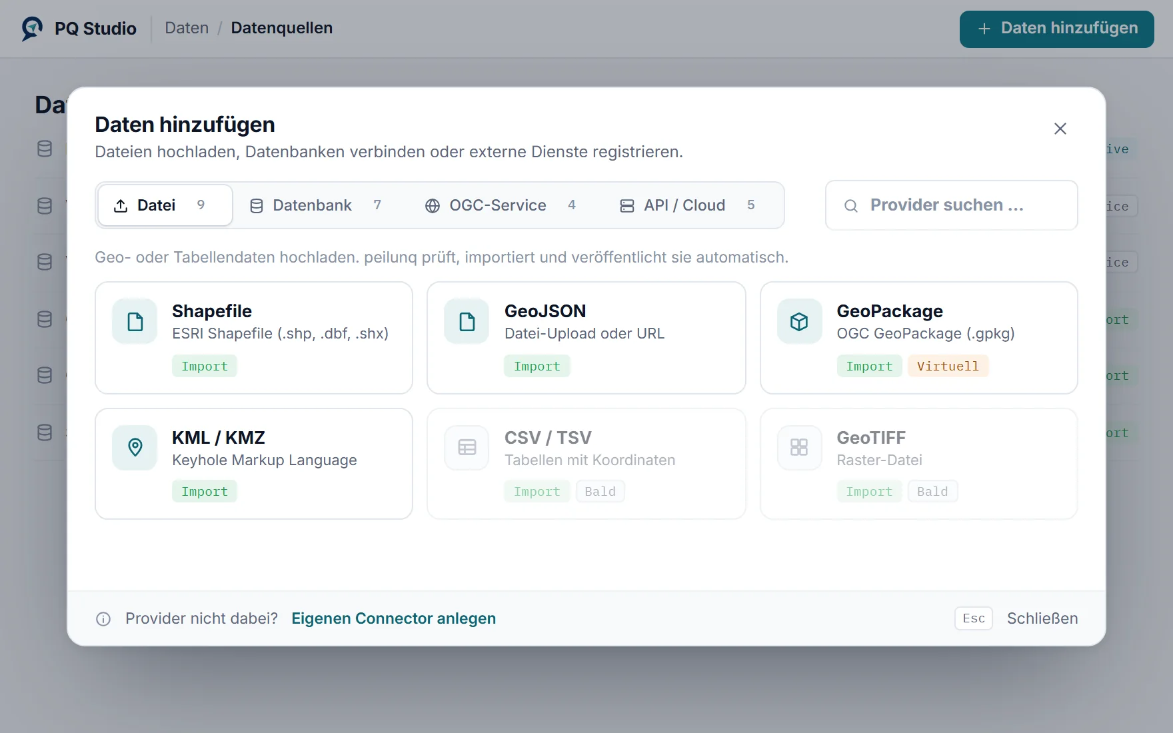
Task: Click the Bald badge on GeoTIFF
Action: coord(932,491)
